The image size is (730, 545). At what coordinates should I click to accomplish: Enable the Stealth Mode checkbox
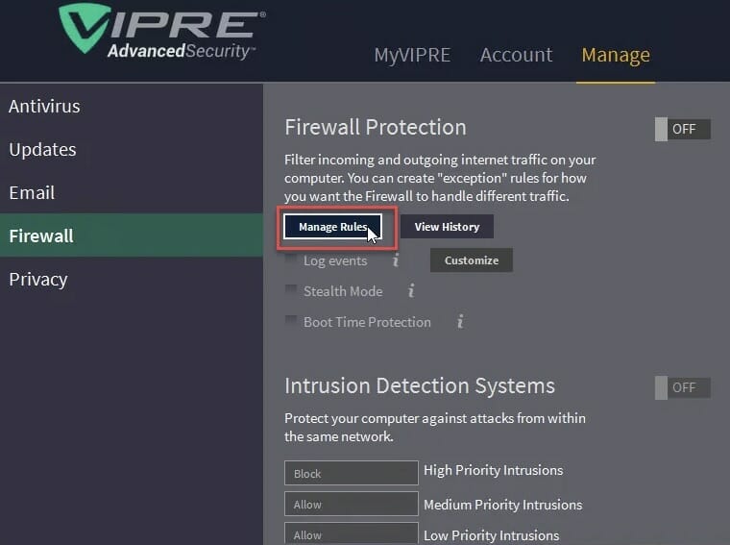pyautogui.click(x=291, y=290)
